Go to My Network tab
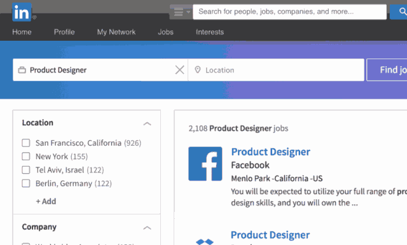The image size is (407, 245). pyautogui.click(x=116, y=32)
